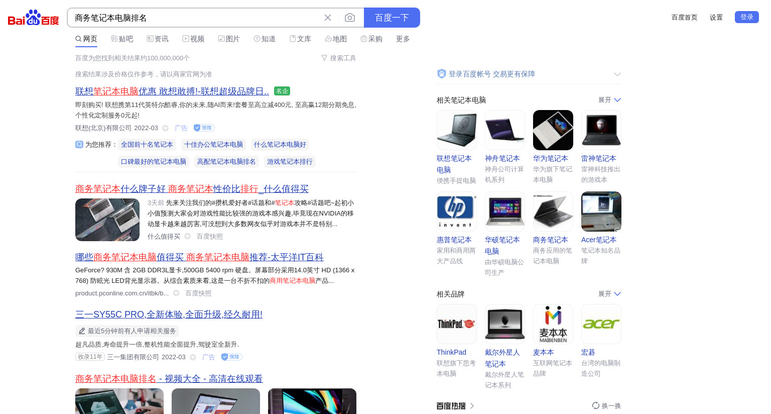Click the Baidu logo
771x414 pixels.
tap(33, 18)
